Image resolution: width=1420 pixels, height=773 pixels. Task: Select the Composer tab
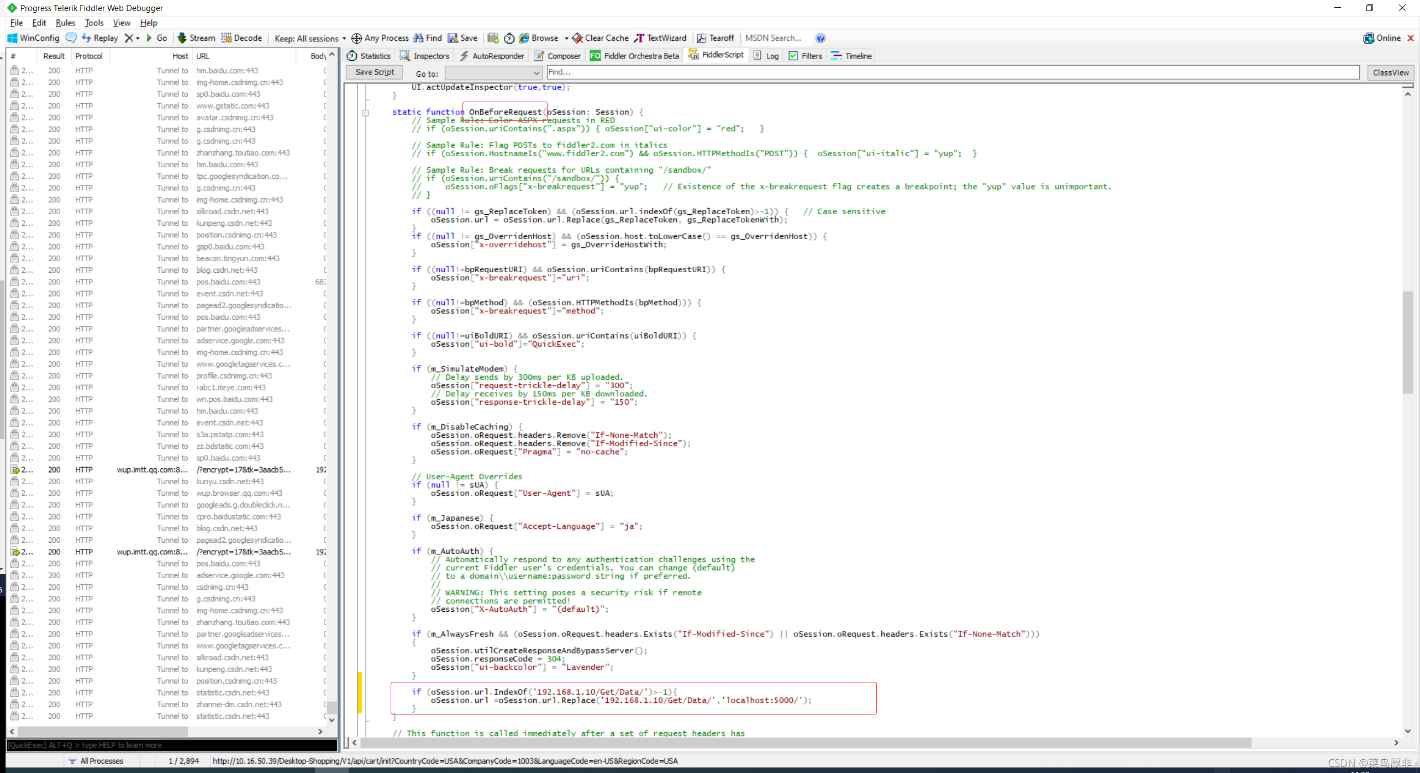pos(564,55)
